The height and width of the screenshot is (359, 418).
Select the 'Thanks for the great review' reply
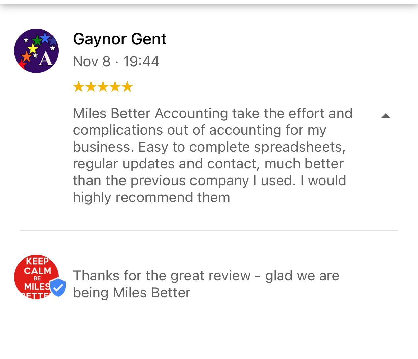coord(206,276)
